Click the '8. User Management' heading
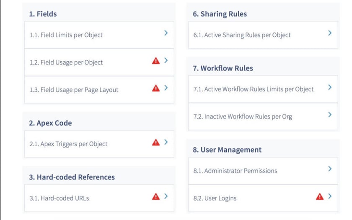 [x=227, y=150]
